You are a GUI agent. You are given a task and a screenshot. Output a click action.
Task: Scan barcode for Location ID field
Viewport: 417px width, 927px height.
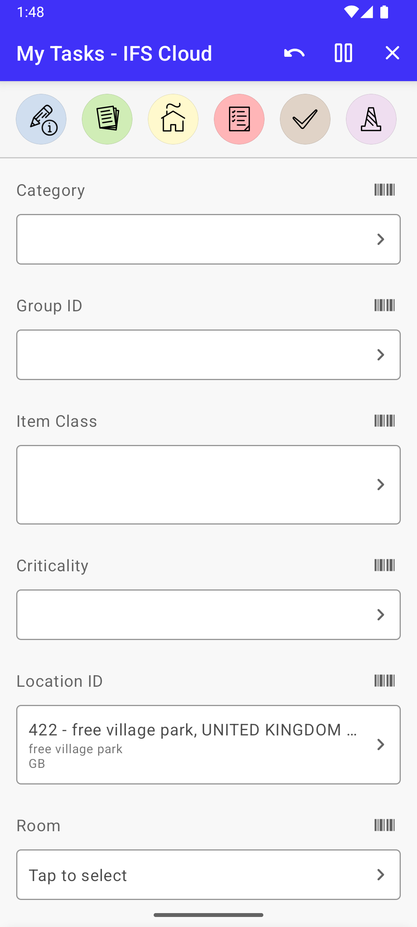click(x=384, y=681)
